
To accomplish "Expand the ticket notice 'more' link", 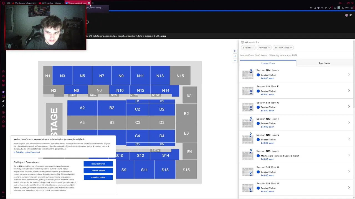I will pos(164,36).
